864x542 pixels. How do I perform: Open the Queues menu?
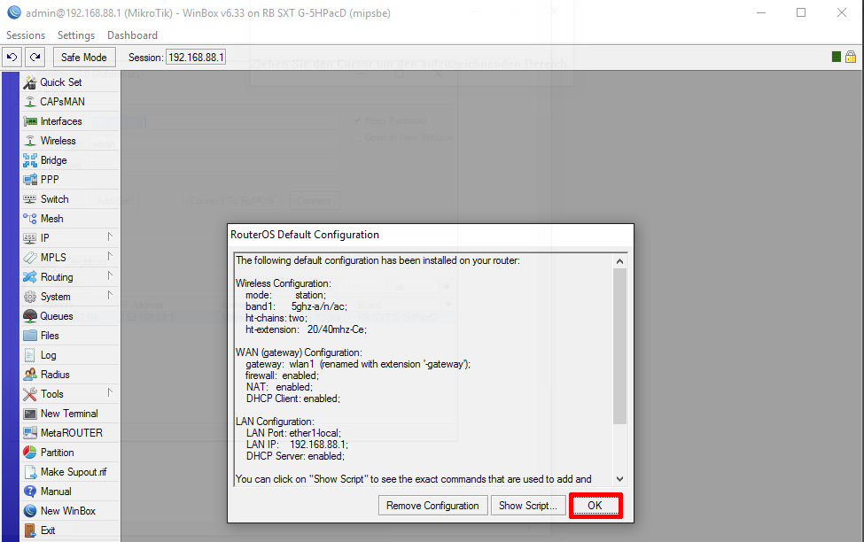pos(70,316)
